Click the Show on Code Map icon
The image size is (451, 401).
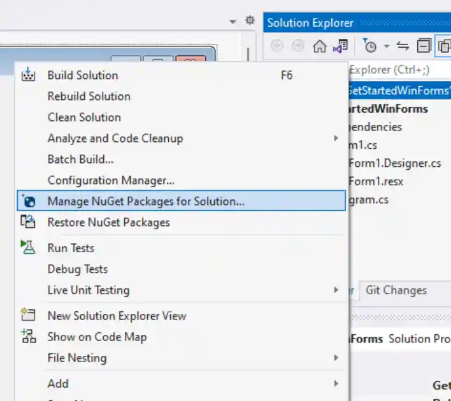point(29,336)
